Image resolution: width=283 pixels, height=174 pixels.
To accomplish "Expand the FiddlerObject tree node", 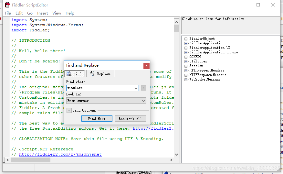I will click(x=186, y=39).
